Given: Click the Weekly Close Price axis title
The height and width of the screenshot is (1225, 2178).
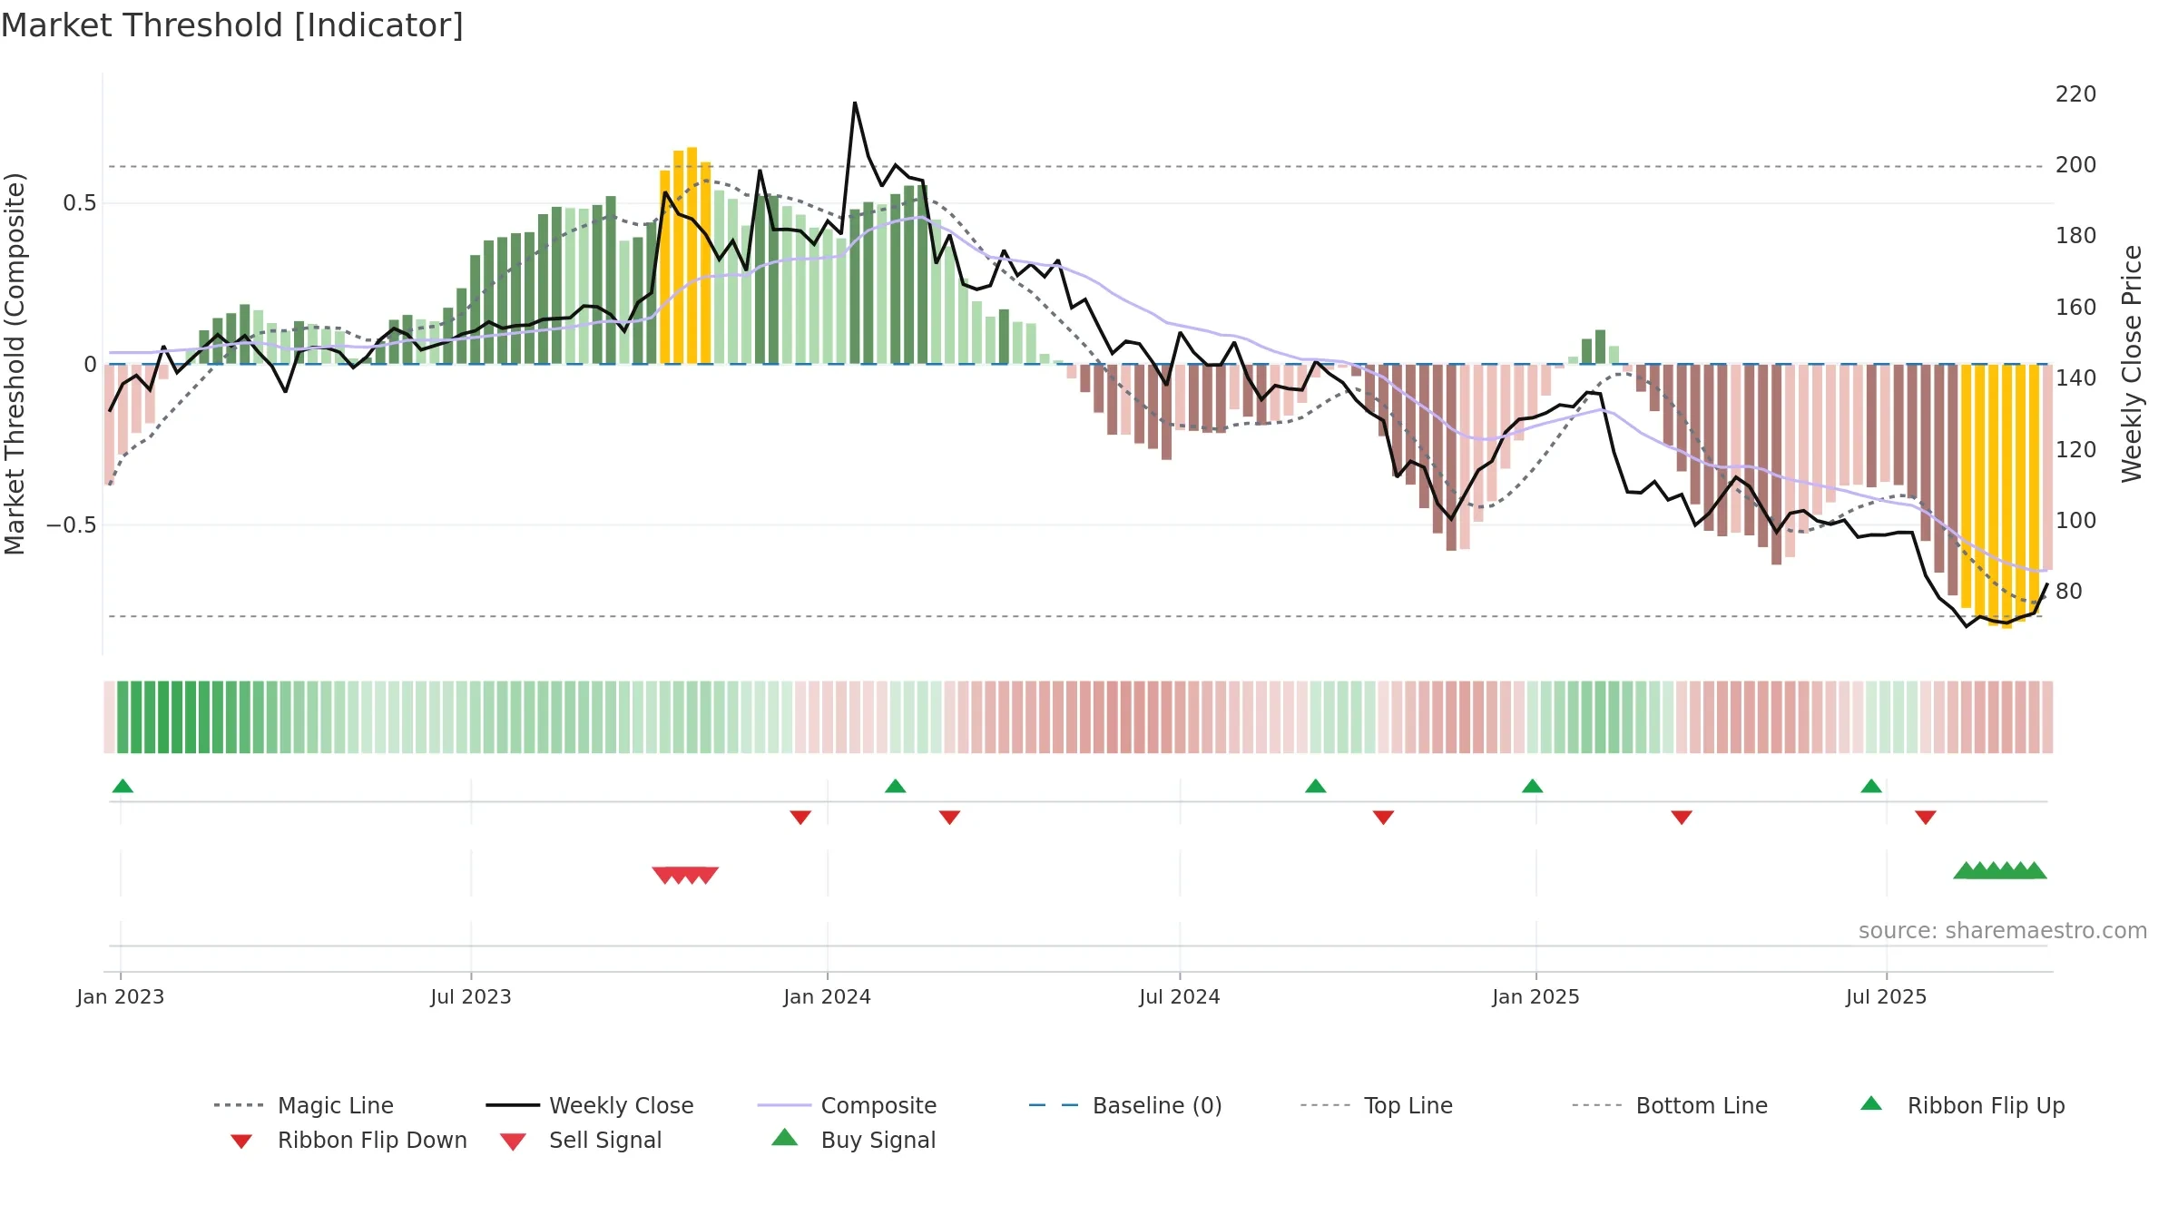Looking at the screenshot, I should click(x=2132, y=364).
